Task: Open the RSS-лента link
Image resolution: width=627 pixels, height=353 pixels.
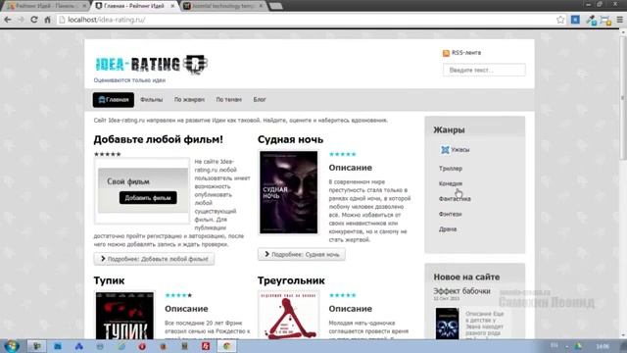Action: point(466,53)
